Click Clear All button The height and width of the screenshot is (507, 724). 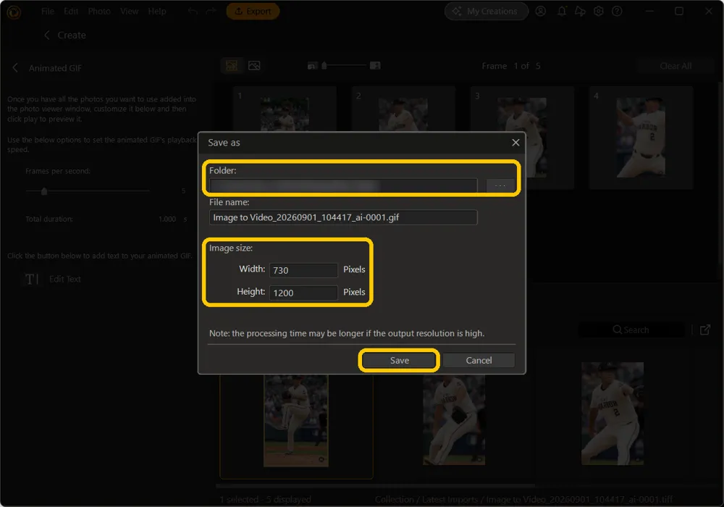(675, 66)
